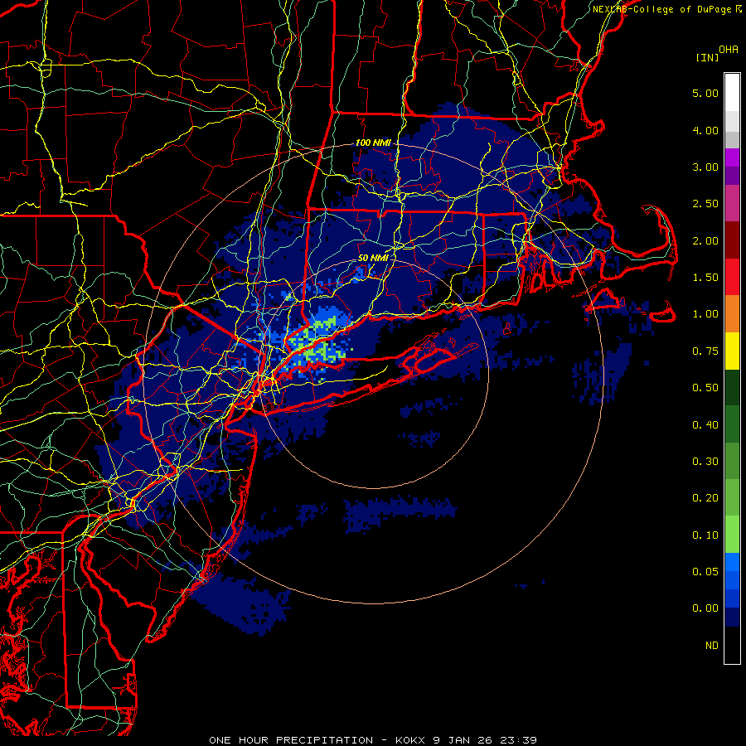Select the yellow swatch in the color scale
Image resolution: width=746 pixels, height=746 pixels.
(732, 351)
